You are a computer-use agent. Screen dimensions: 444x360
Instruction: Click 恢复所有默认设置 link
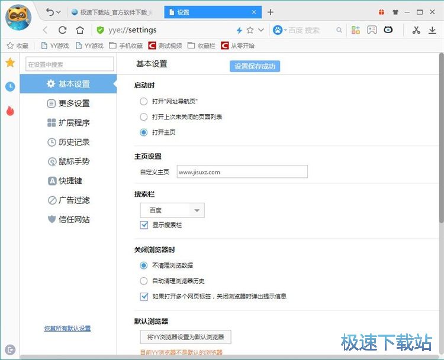coord(67,328)
